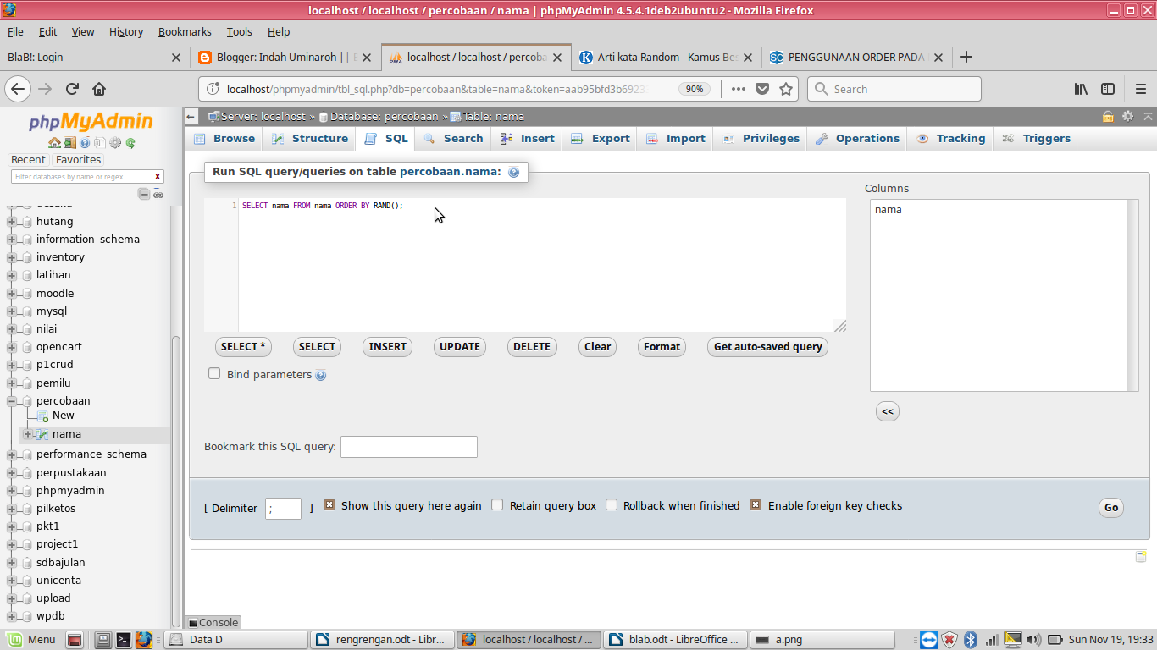Viewport: 1157px width, 650px height.
Task: Open the phpMyAdmin home page icon
Action: [x=54, y=143]
